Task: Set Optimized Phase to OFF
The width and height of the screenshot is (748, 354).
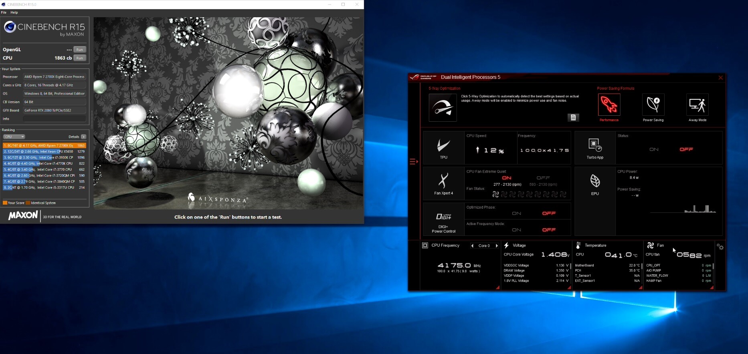Action: 549,213
